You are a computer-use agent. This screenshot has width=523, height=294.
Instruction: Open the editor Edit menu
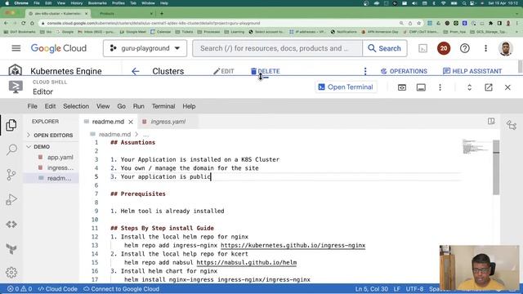coord(50,106)
